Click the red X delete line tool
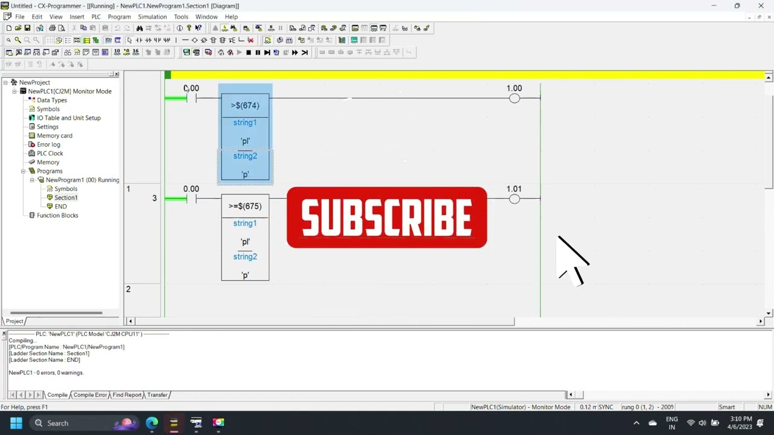Image resolution: width=774 pixels, height=435 pixels. (x=250, y=40)
